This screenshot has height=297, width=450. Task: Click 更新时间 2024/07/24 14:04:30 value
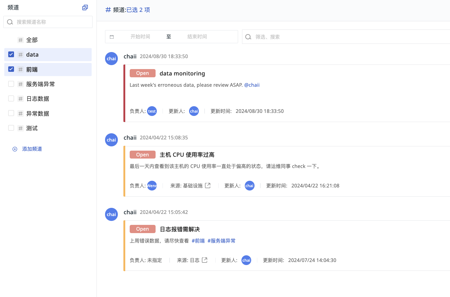(312, 260)
